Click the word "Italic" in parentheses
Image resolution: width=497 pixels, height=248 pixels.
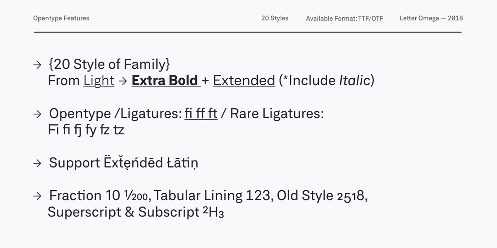(x=355, y=81)
